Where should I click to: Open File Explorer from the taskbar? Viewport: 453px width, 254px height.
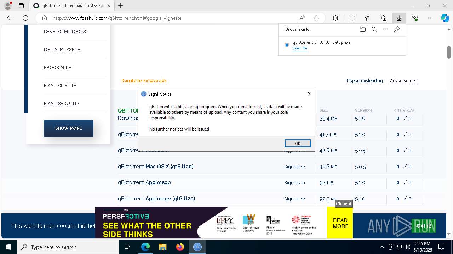click(x=162, y=247)
